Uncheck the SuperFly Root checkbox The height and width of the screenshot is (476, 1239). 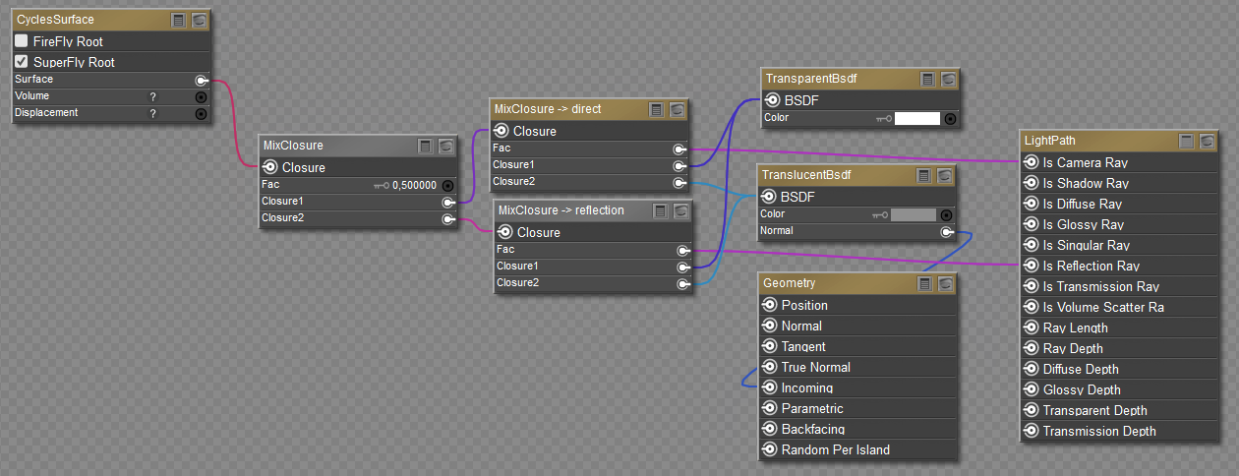click(21, 62)
